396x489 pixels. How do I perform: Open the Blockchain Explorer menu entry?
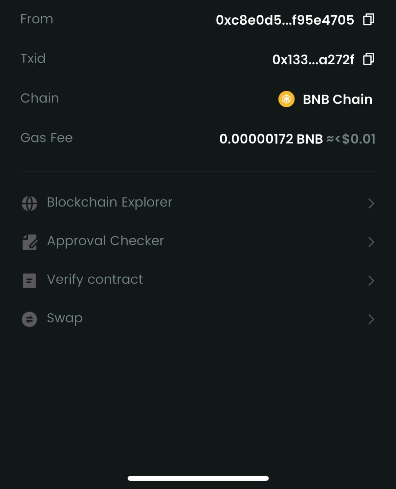[109, 202]
